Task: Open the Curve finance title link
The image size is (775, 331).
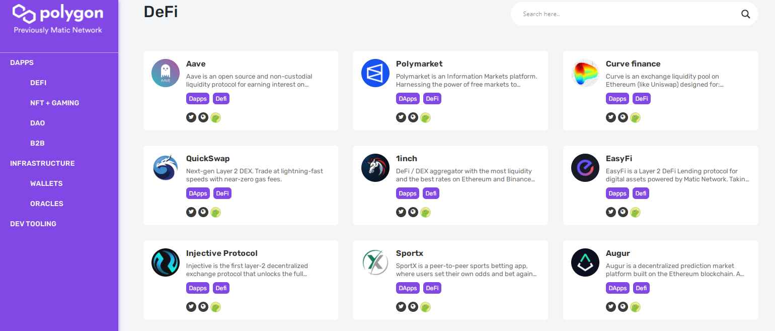Action: [633, 64]
